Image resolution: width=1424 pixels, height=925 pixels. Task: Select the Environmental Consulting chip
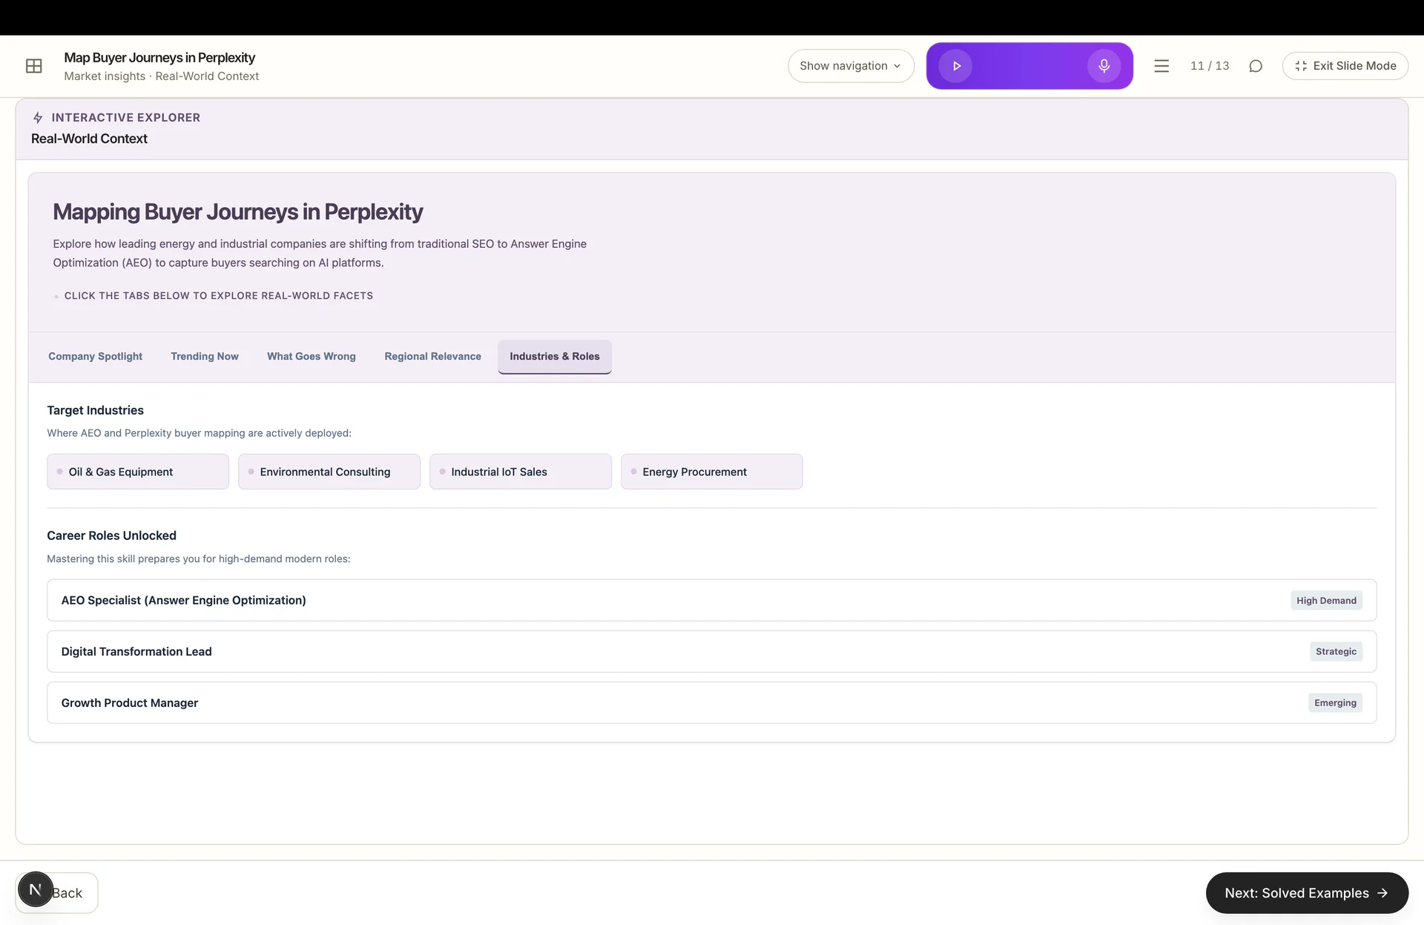[329, 472]
